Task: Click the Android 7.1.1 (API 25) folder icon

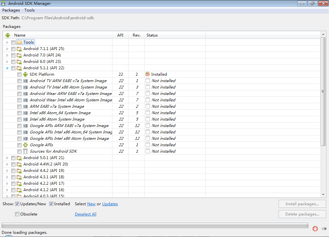Action: [x=19, y=49]
